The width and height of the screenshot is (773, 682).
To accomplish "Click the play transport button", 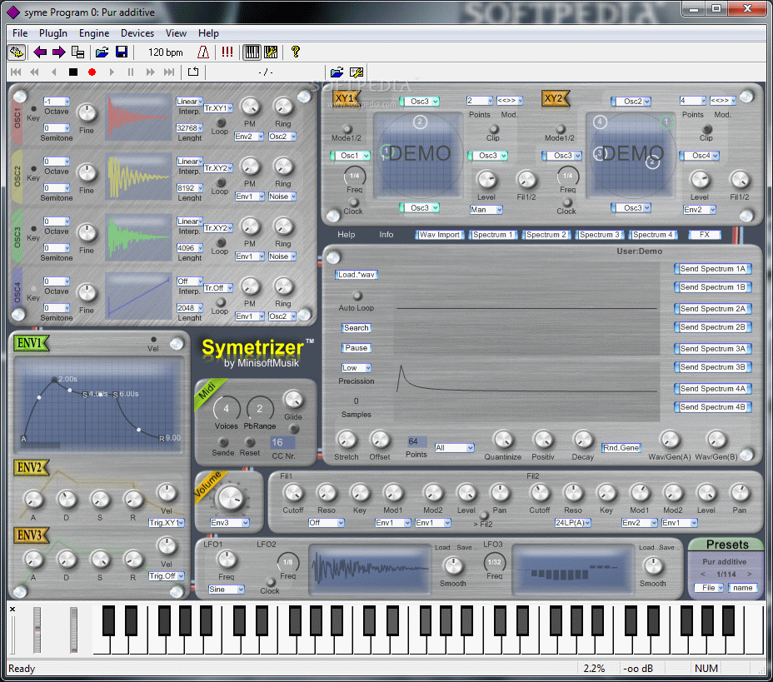I will pyautogui.click(x=112, y=72).
